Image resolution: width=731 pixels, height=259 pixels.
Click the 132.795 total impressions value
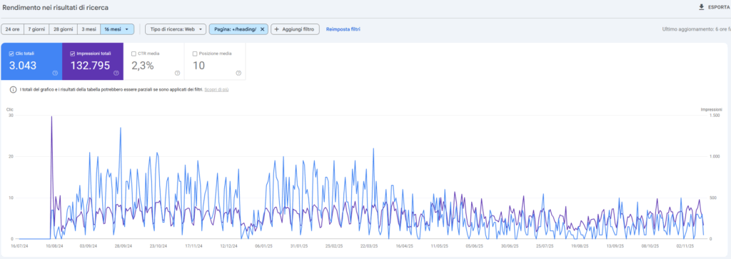click(91, 66)
